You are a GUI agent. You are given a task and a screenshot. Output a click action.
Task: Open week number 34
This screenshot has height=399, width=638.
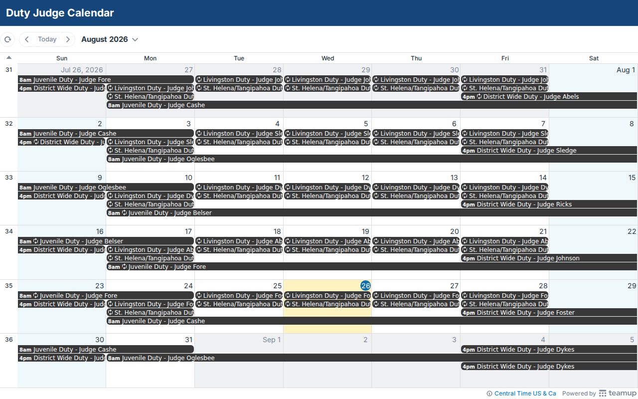(8, 231)
